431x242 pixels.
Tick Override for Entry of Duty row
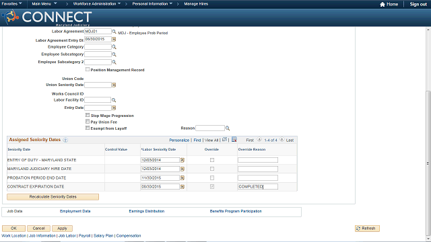tap(212, 160)
